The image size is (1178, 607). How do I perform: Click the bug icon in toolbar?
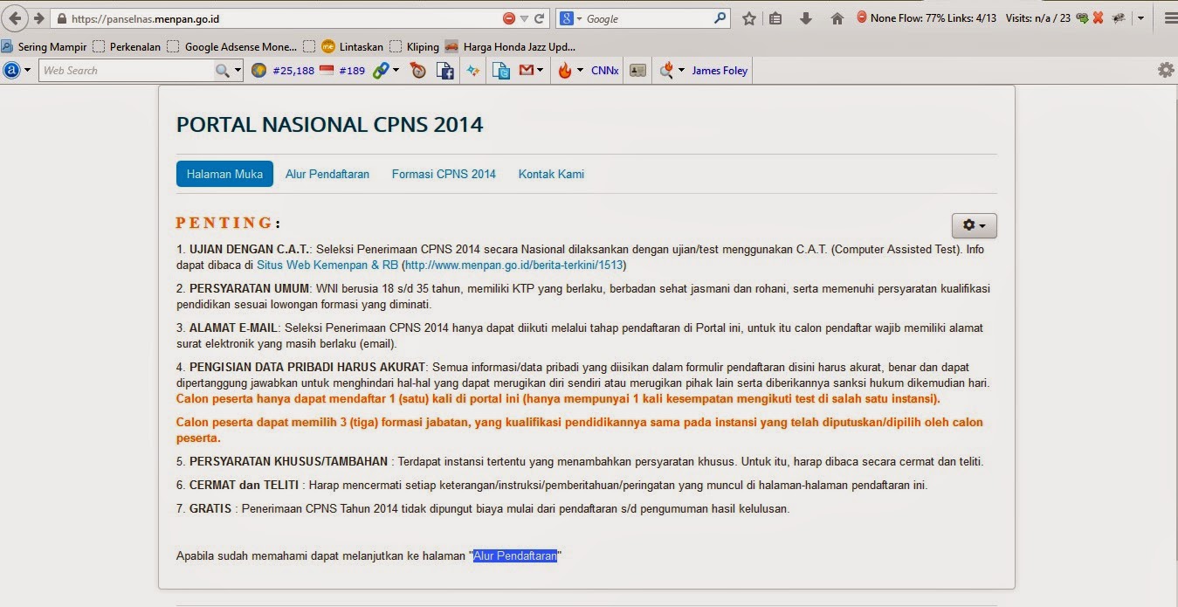1118,17
